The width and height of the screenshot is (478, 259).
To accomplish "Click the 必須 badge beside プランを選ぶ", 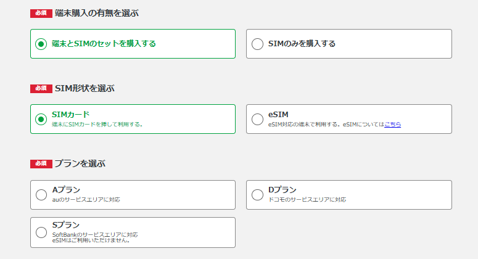I will 41,163.
